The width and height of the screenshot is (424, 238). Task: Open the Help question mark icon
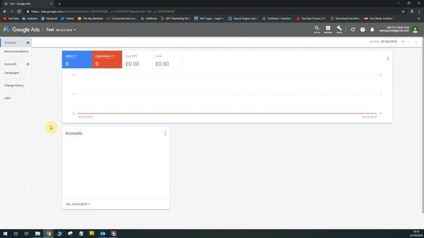click(362, 30)
